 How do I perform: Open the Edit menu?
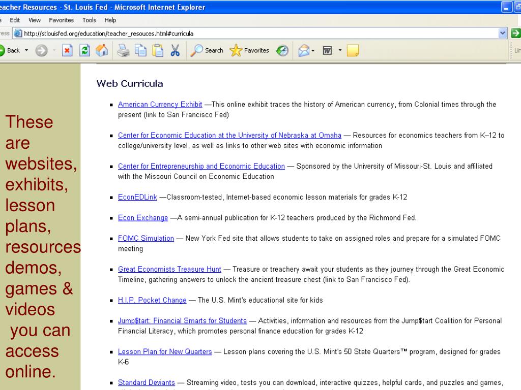tap(15, 20)
